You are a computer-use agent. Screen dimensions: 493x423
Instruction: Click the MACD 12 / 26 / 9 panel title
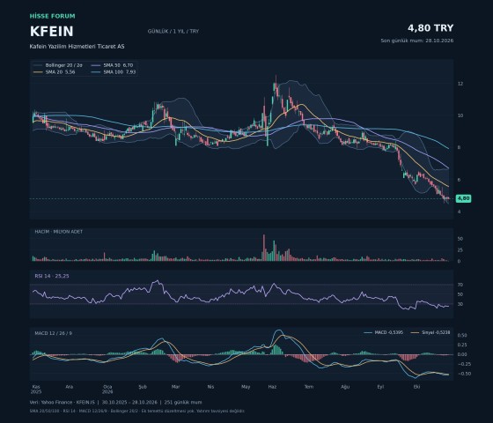point(53,333)
